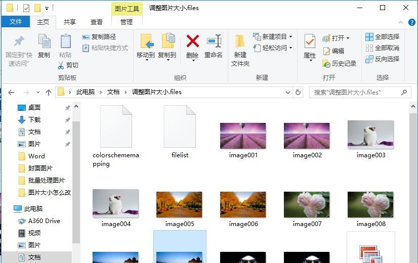Click the Forward arrow navigation button
The height and width of the screenshot is (263, 418).
[26, 93]
